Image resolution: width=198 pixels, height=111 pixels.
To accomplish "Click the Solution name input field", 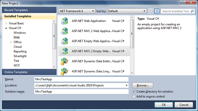I will pos(81,92).
